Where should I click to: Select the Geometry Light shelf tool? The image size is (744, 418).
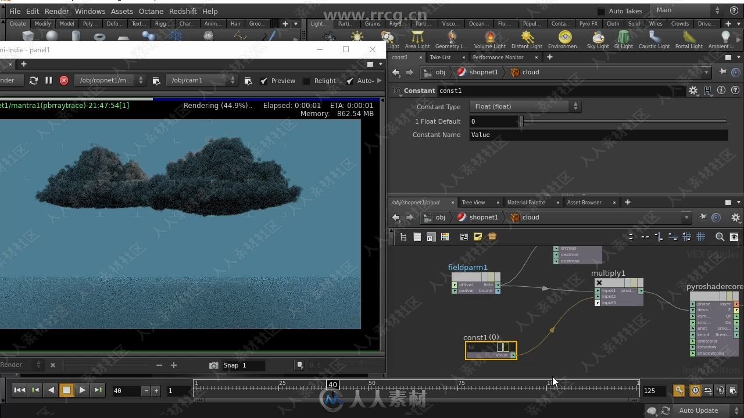click(x=451, y=40)
